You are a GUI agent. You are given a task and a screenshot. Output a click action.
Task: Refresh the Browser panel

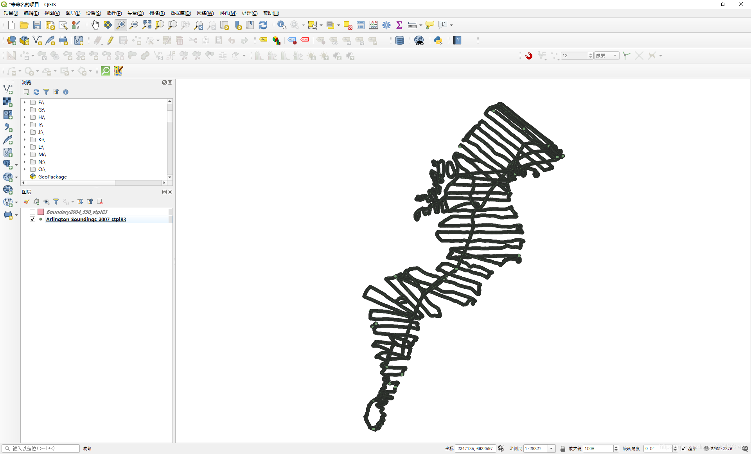pyautogui.click(x=36, y=92)
